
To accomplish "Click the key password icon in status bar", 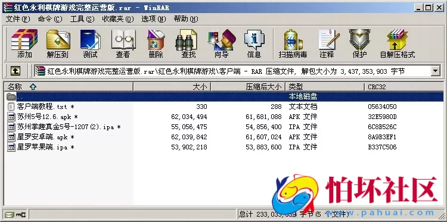I will tap(21, 214).
